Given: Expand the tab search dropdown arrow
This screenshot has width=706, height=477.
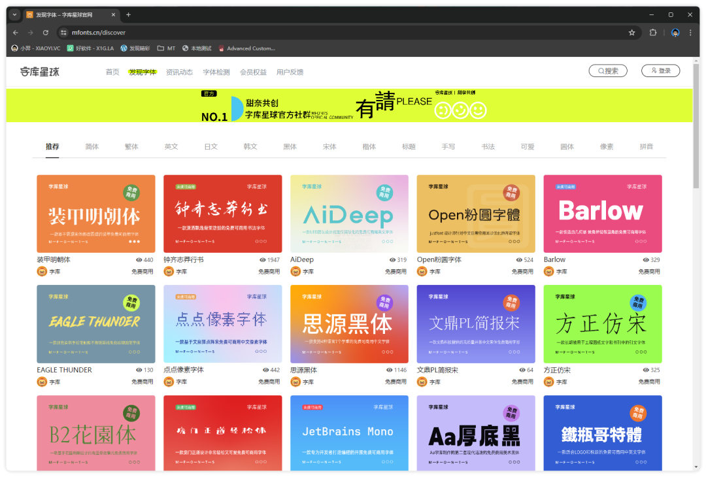Looking at the screenshot, I should (x=15, y=15).
